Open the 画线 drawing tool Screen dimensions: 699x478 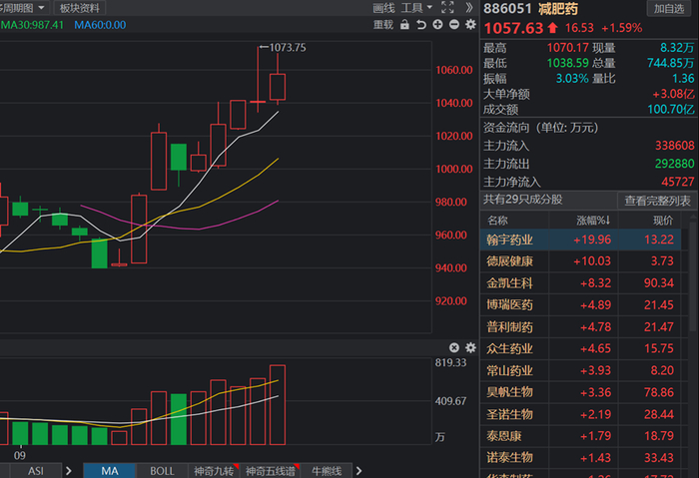383,8
